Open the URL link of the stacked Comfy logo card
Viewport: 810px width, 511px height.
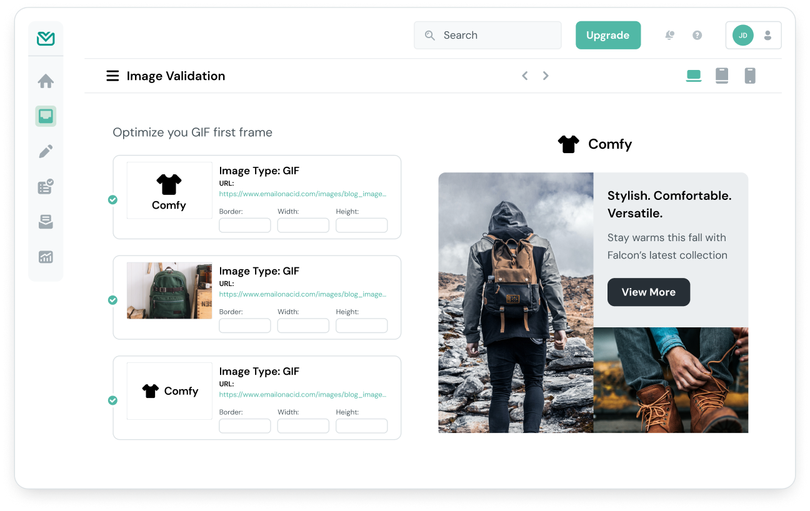click(302, 194)
